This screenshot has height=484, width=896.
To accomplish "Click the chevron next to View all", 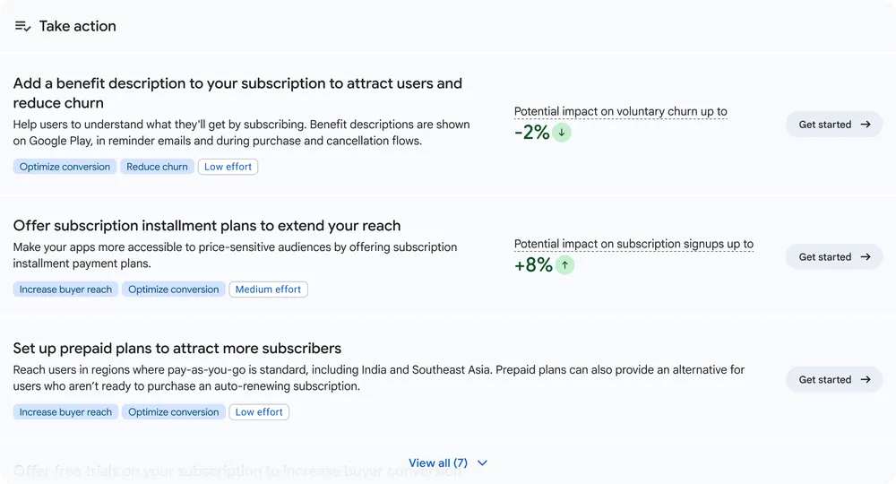I will tap(483, 463).
